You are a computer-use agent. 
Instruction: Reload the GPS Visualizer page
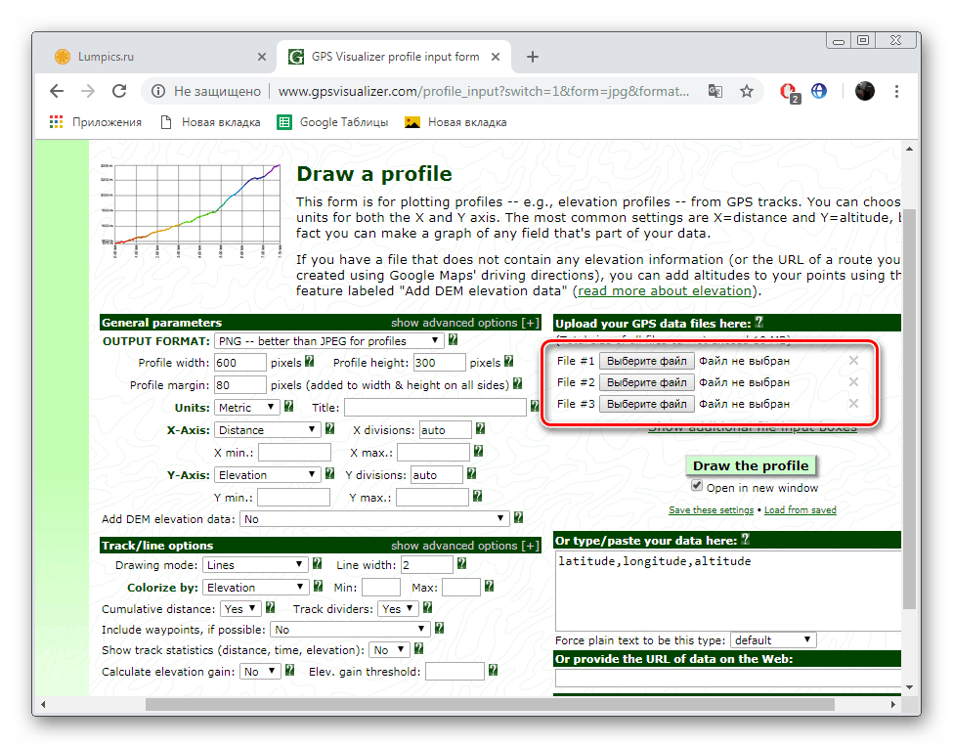pos(119,91)
